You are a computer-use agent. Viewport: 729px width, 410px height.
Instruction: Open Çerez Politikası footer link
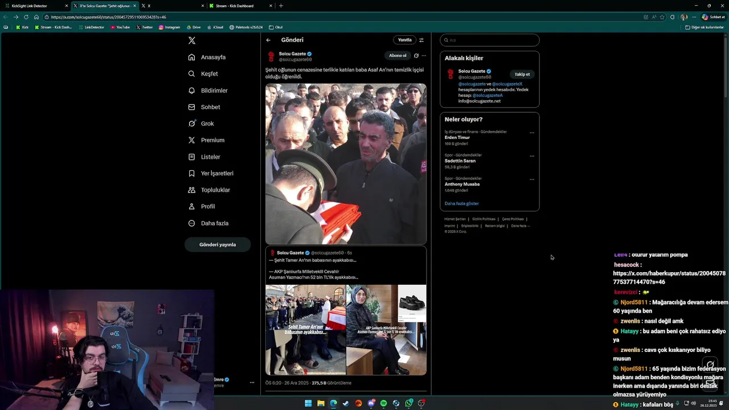pos(513,219)
